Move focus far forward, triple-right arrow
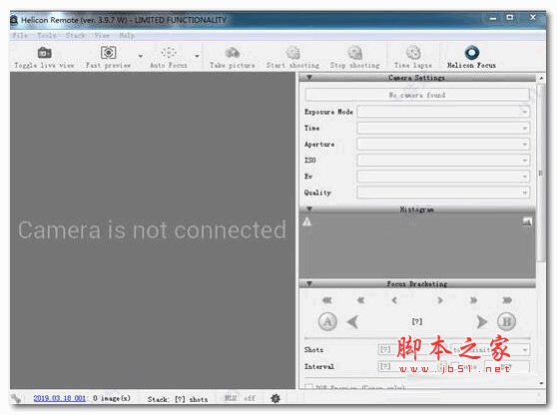557x415 pixels. click(x=507, y=300)
